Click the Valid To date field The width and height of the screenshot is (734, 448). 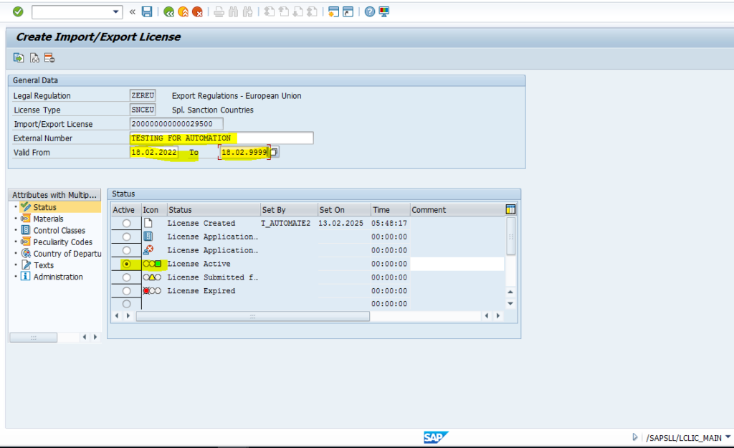pos(244,152)
